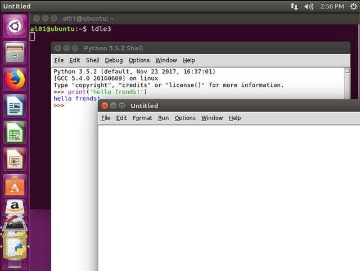
Task: Launch Files manager from dock
Action: (x=15, y=53)
